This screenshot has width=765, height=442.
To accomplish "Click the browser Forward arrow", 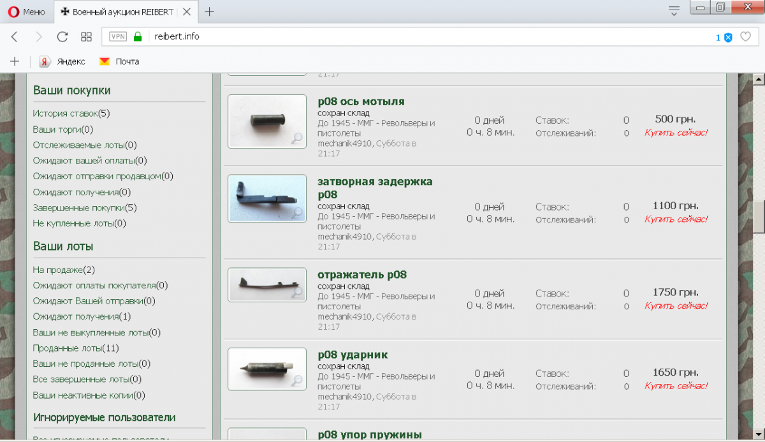I will tap(38, 37).
